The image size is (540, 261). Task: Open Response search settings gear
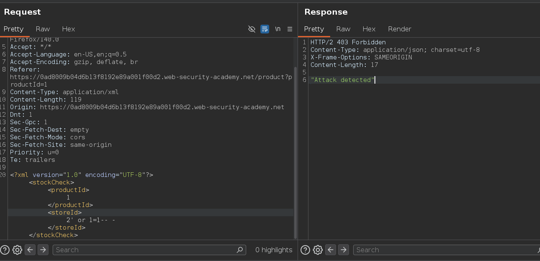tap(318, 250)
